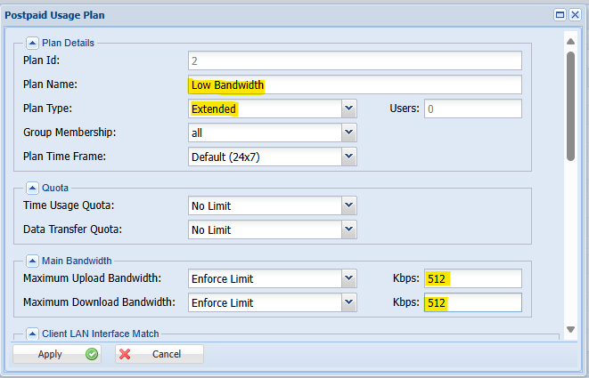The width and height of the screenshot is (589, 378).
Task: Collapse the Plan Details section
Action: point(32,43)
